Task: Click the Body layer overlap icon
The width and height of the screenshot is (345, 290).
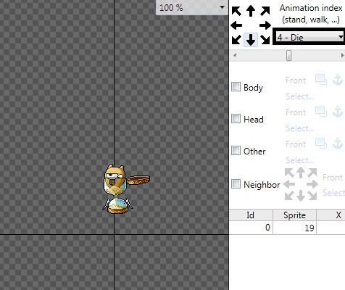Action: (321, 80)
